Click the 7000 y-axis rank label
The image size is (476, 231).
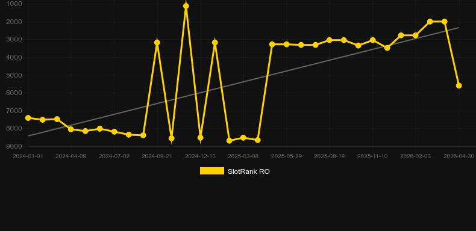[14, 111]
